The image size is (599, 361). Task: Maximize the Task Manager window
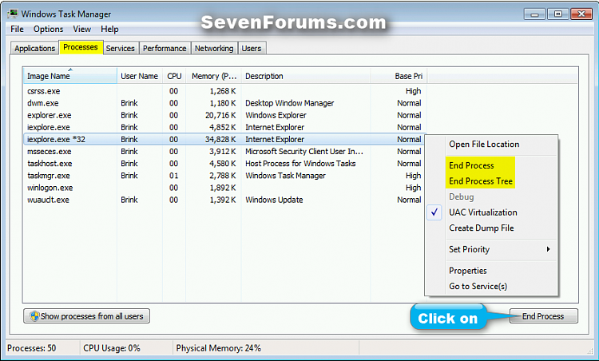pyautogui.click(x=557, y=14)
